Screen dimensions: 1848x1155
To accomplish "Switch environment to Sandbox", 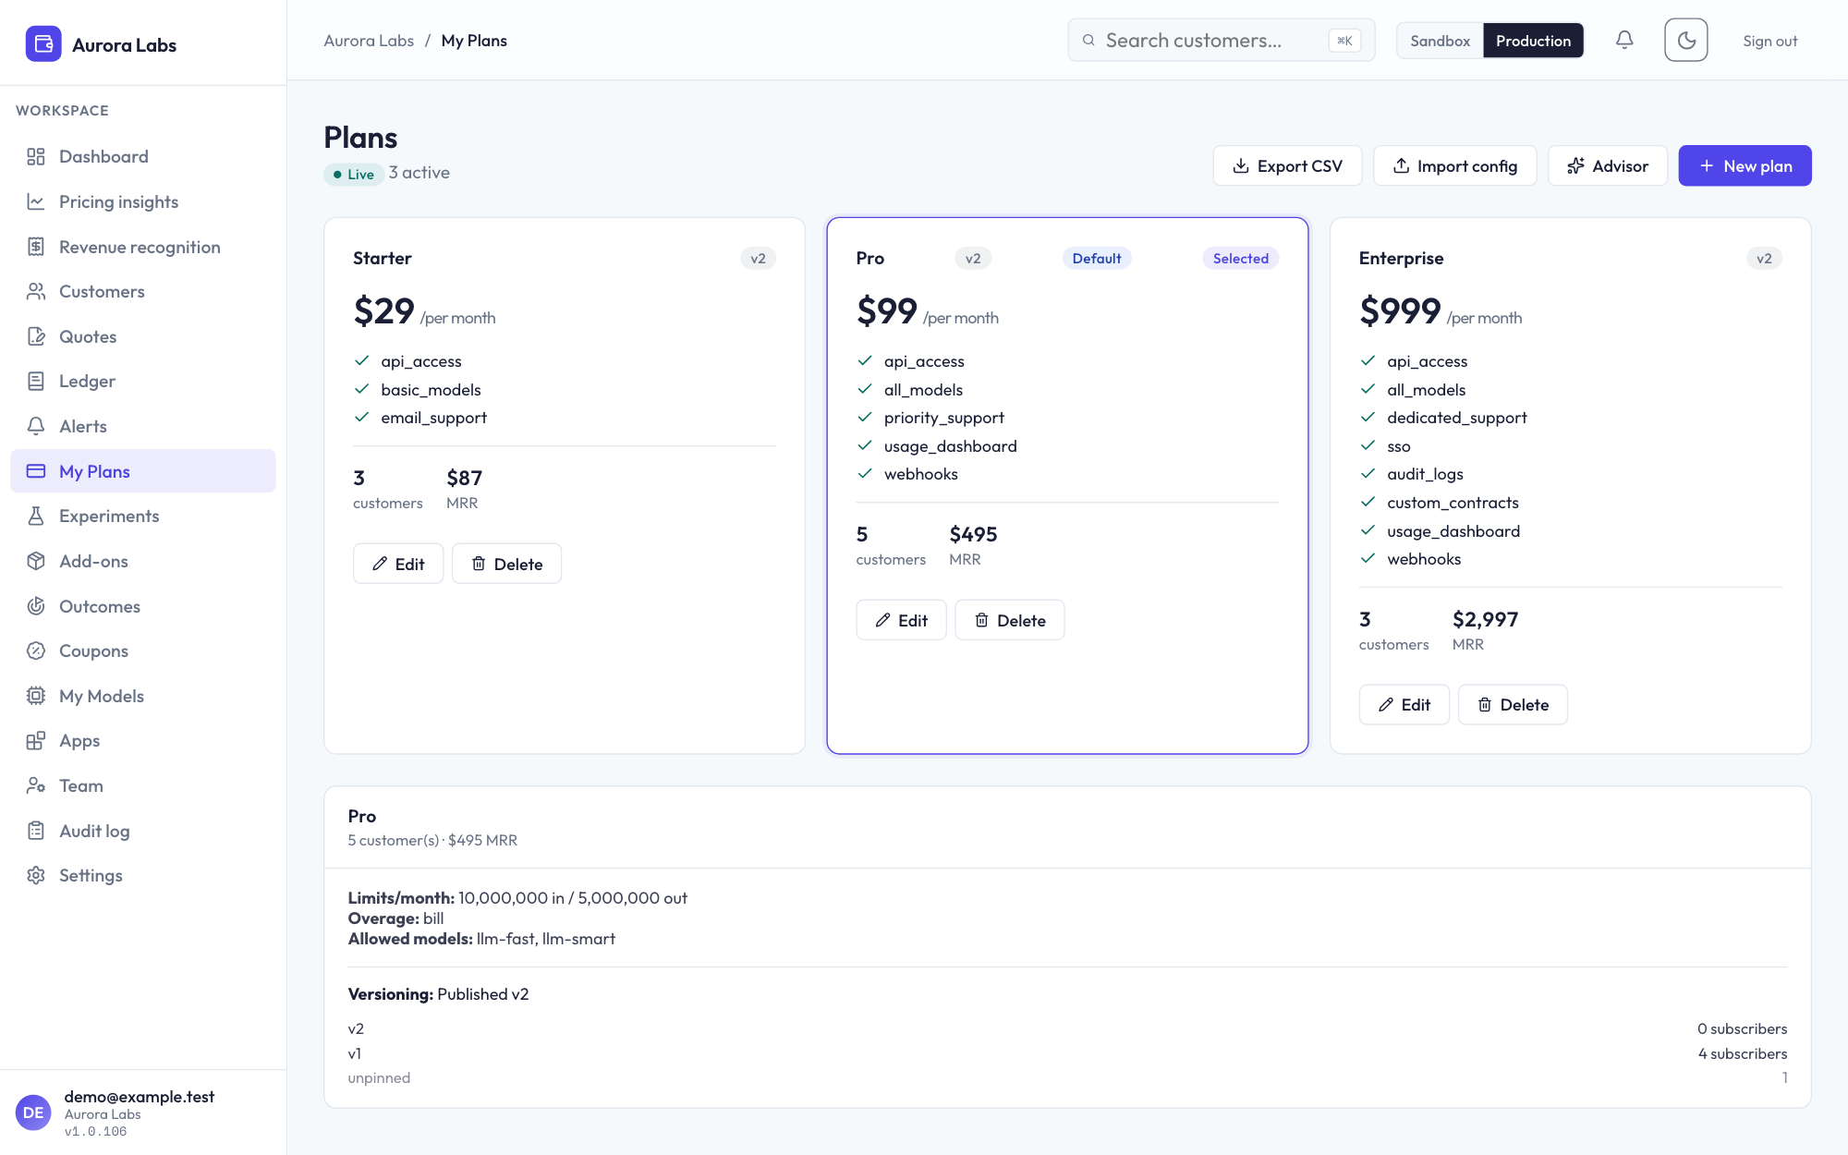I will pyautogui.click(x=1440, y=41).
